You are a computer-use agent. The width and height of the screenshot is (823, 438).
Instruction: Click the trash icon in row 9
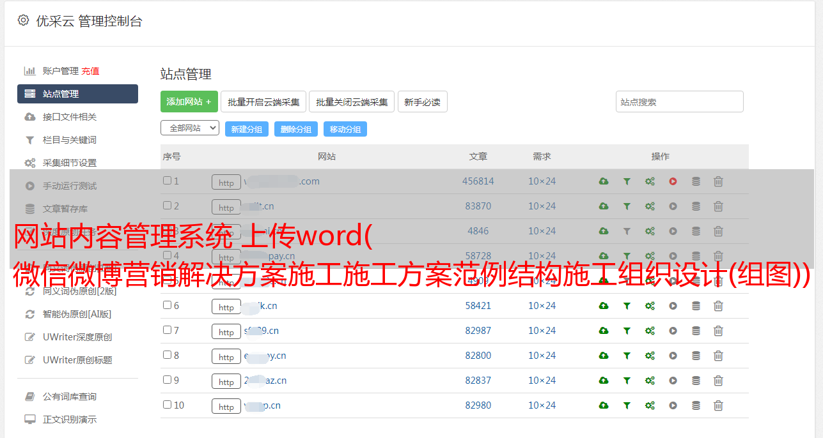click(x=718, y=381)
